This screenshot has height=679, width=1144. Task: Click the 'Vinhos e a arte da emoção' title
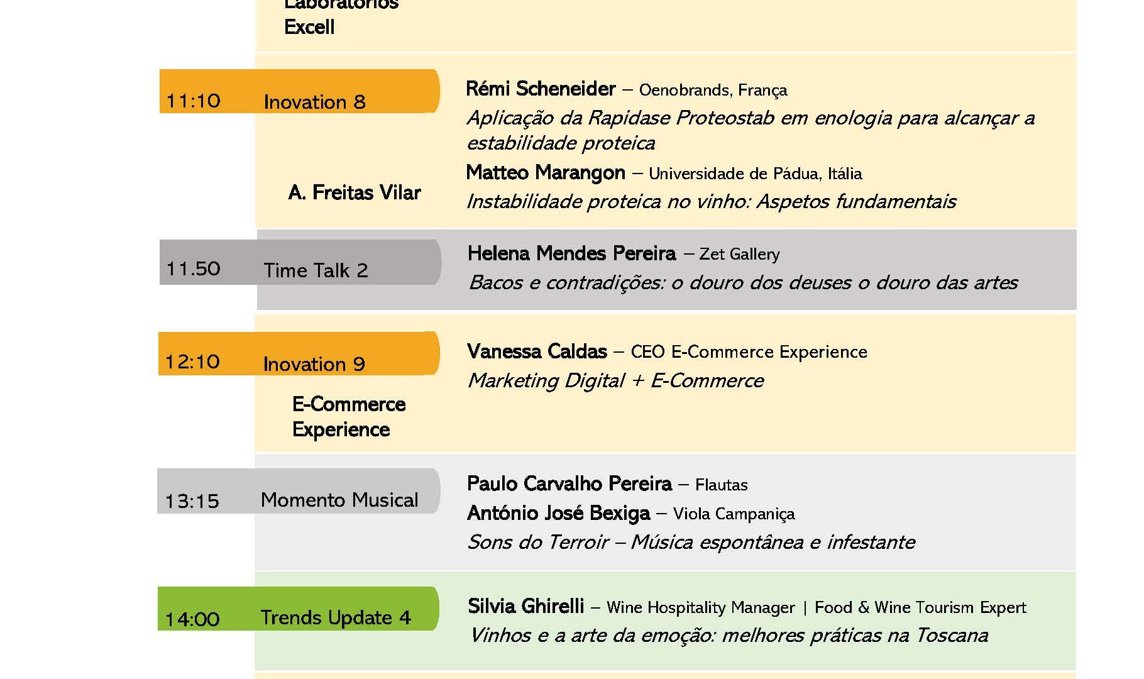729,636
